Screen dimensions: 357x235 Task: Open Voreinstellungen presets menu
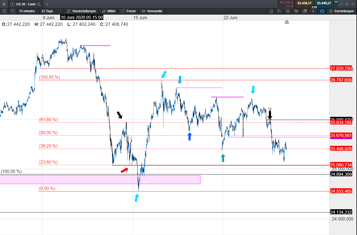[81, 11]
